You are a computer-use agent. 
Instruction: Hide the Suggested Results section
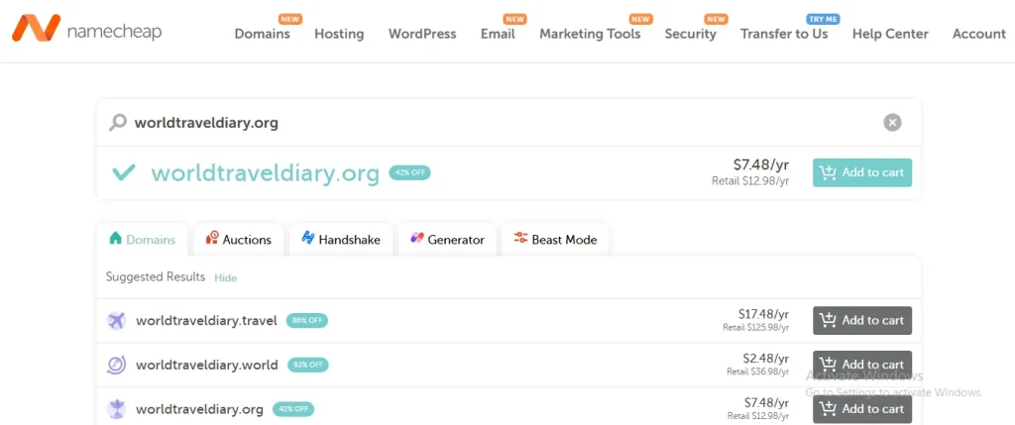coord(226,278)
